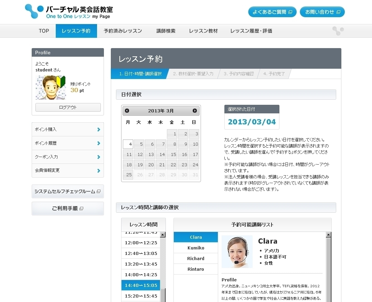Select March 4 in the calendar
The image size is (372, 302).
(128, 144)
